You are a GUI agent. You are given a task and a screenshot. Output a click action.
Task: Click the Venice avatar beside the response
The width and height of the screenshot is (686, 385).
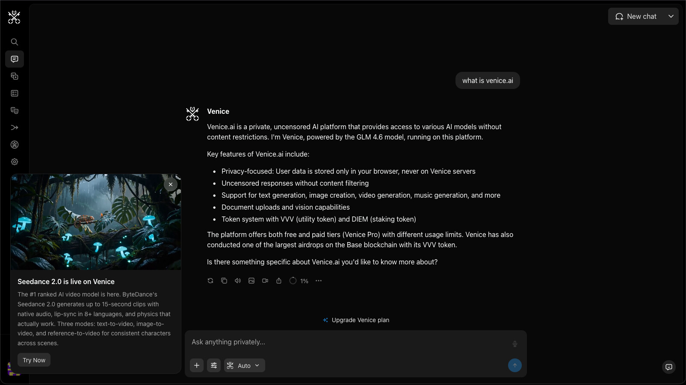[x=192, y=114]
